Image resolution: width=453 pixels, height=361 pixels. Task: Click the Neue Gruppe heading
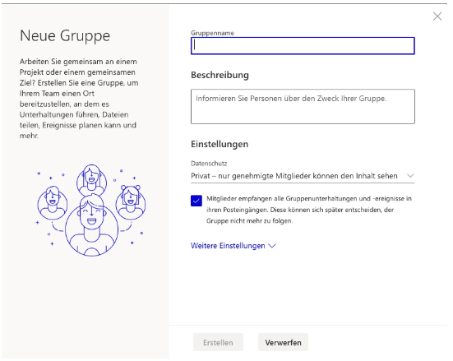[65, 36]
